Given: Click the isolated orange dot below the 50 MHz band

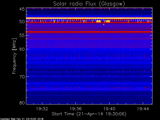Looking at the screenshot, I should click(x=104, y=24).
